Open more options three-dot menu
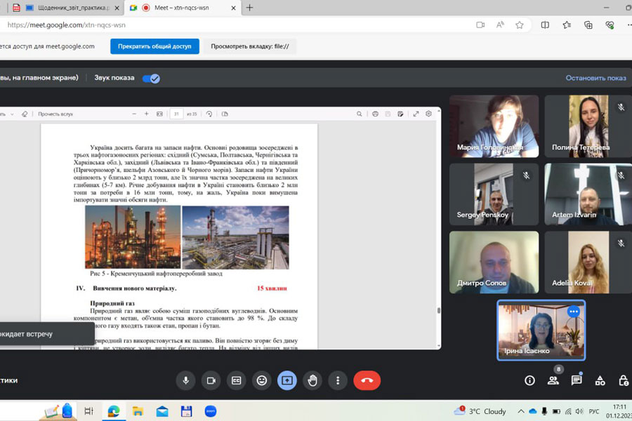 pyautogui.click(x=338, y=380)
